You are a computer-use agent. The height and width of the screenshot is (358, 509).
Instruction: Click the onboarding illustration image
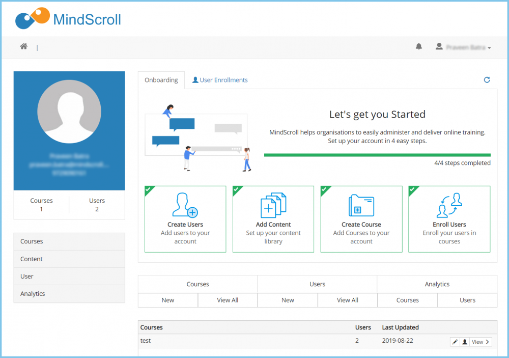pyautogui.click(x=198, y=137)
